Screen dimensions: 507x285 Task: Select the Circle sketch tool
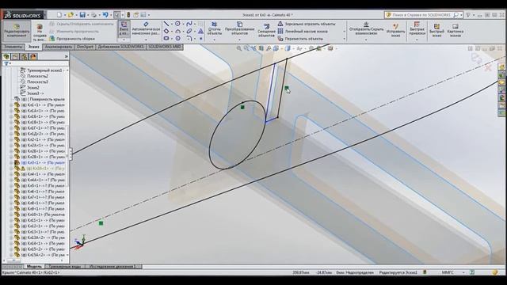click(x=177, y=24)
